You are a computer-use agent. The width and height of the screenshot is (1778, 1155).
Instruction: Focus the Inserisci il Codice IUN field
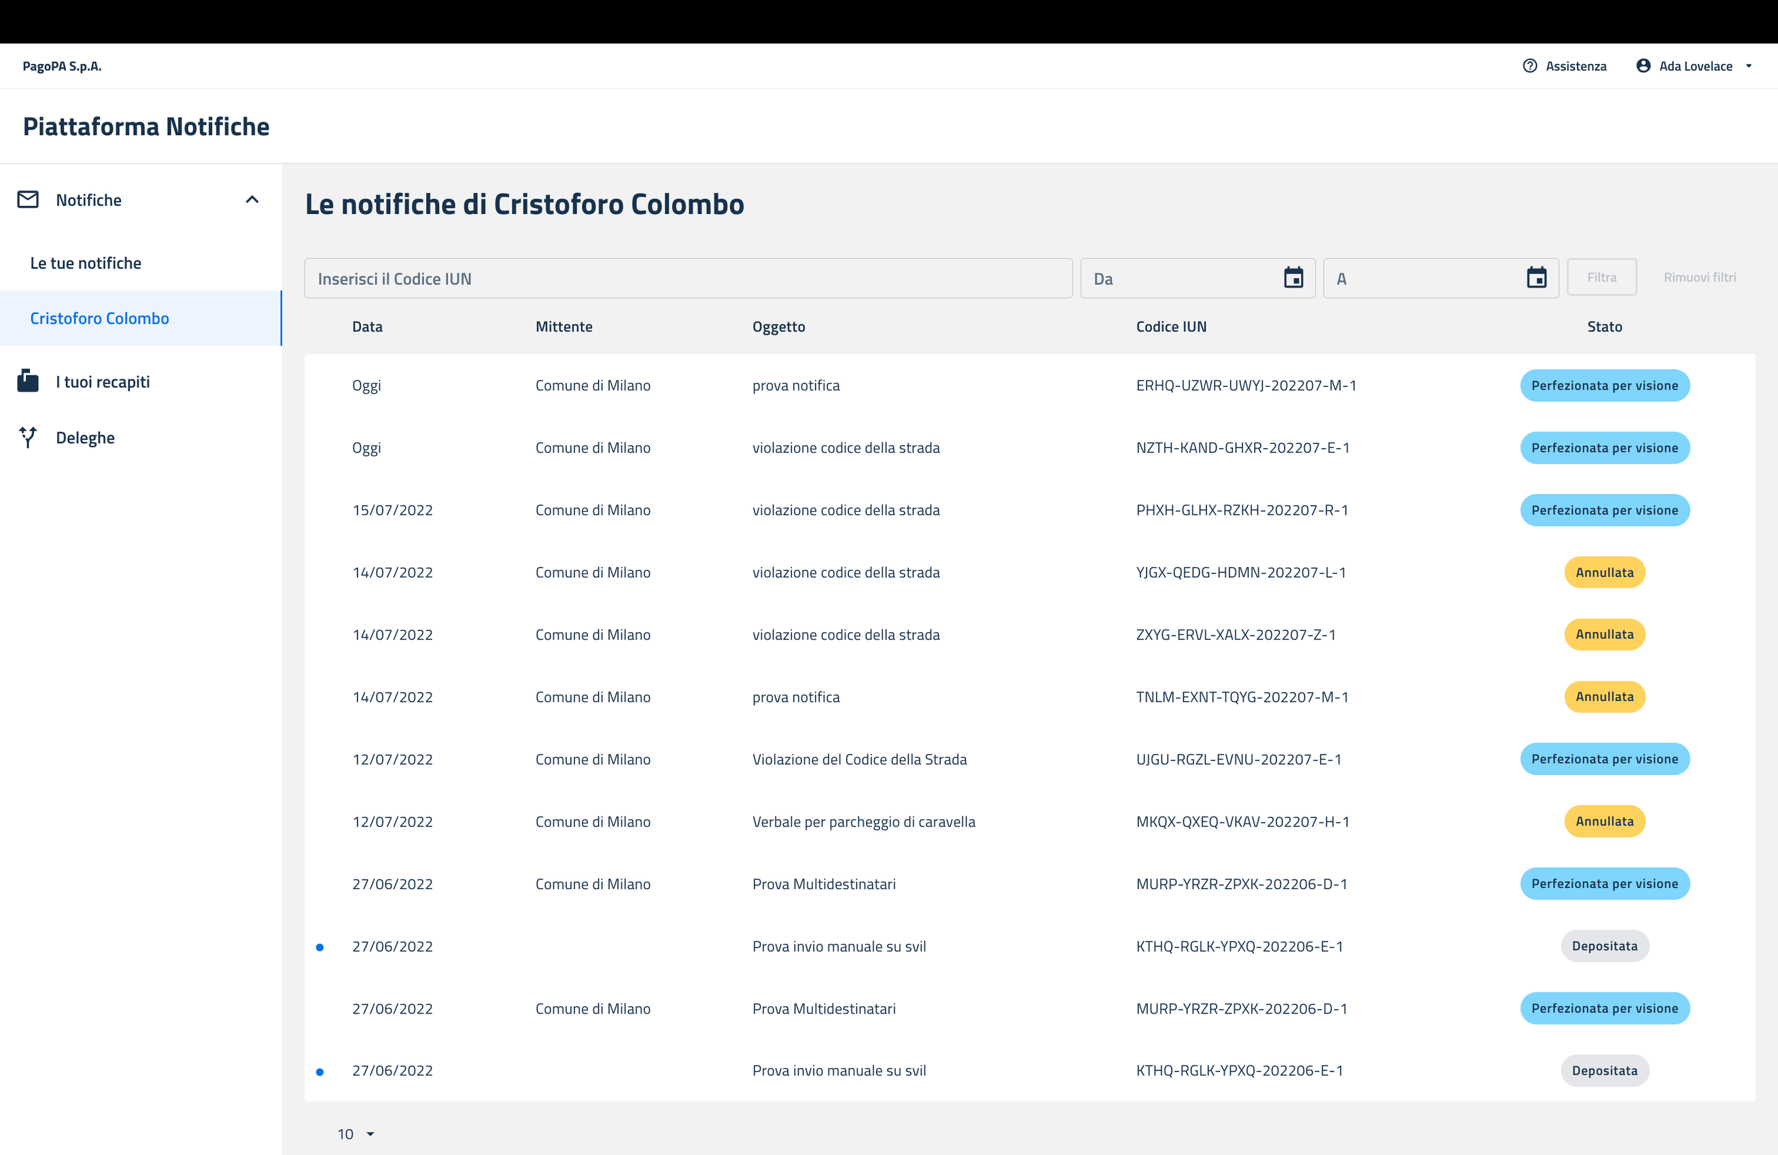coord(687,279)
